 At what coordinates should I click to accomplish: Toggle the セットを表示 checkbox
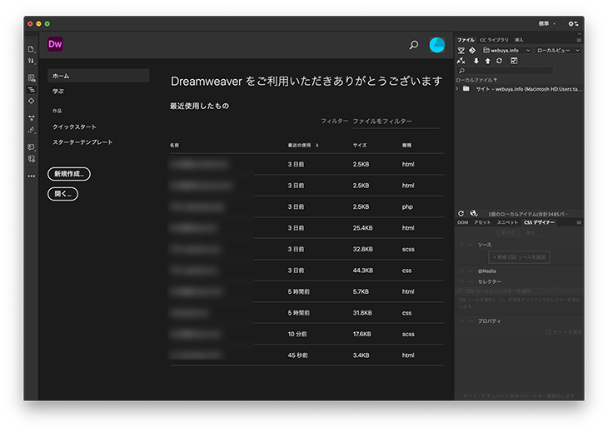(x=549, y=332)
